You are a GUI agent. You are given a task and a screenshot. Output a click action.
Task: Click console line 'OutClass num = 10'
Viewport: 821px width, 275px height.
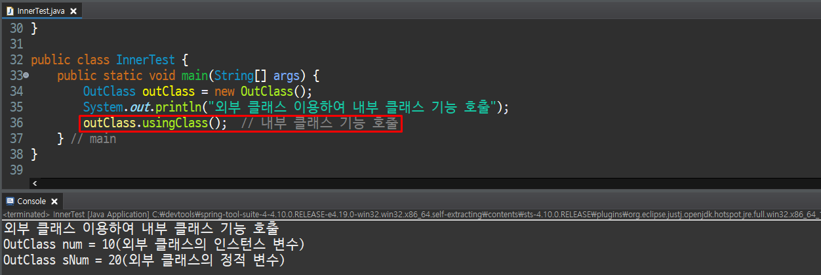(x=154, y=245)
